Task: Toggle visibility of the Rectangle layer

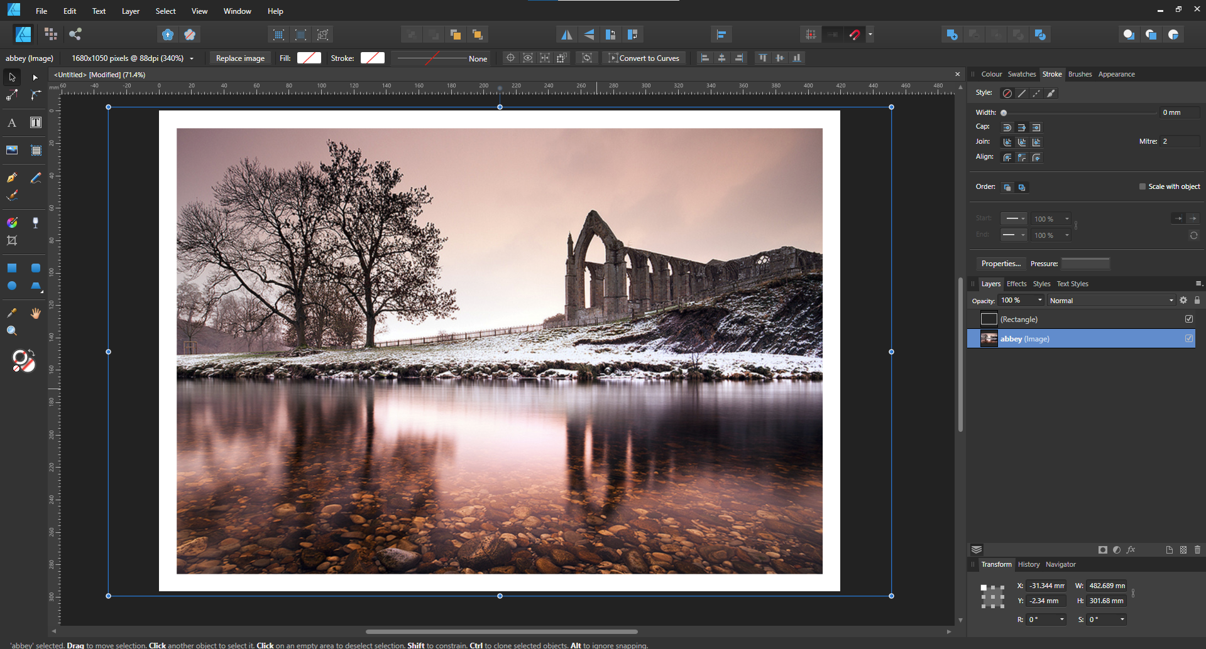Action: click(1189, 319)
